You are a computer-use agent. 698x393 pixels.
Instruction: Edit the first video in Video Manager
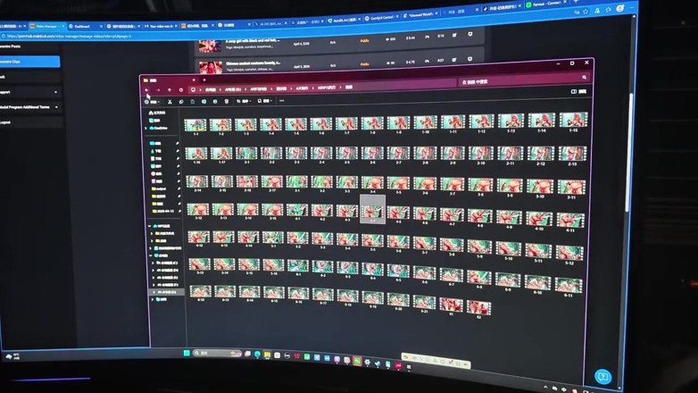(x=454, y=35)
